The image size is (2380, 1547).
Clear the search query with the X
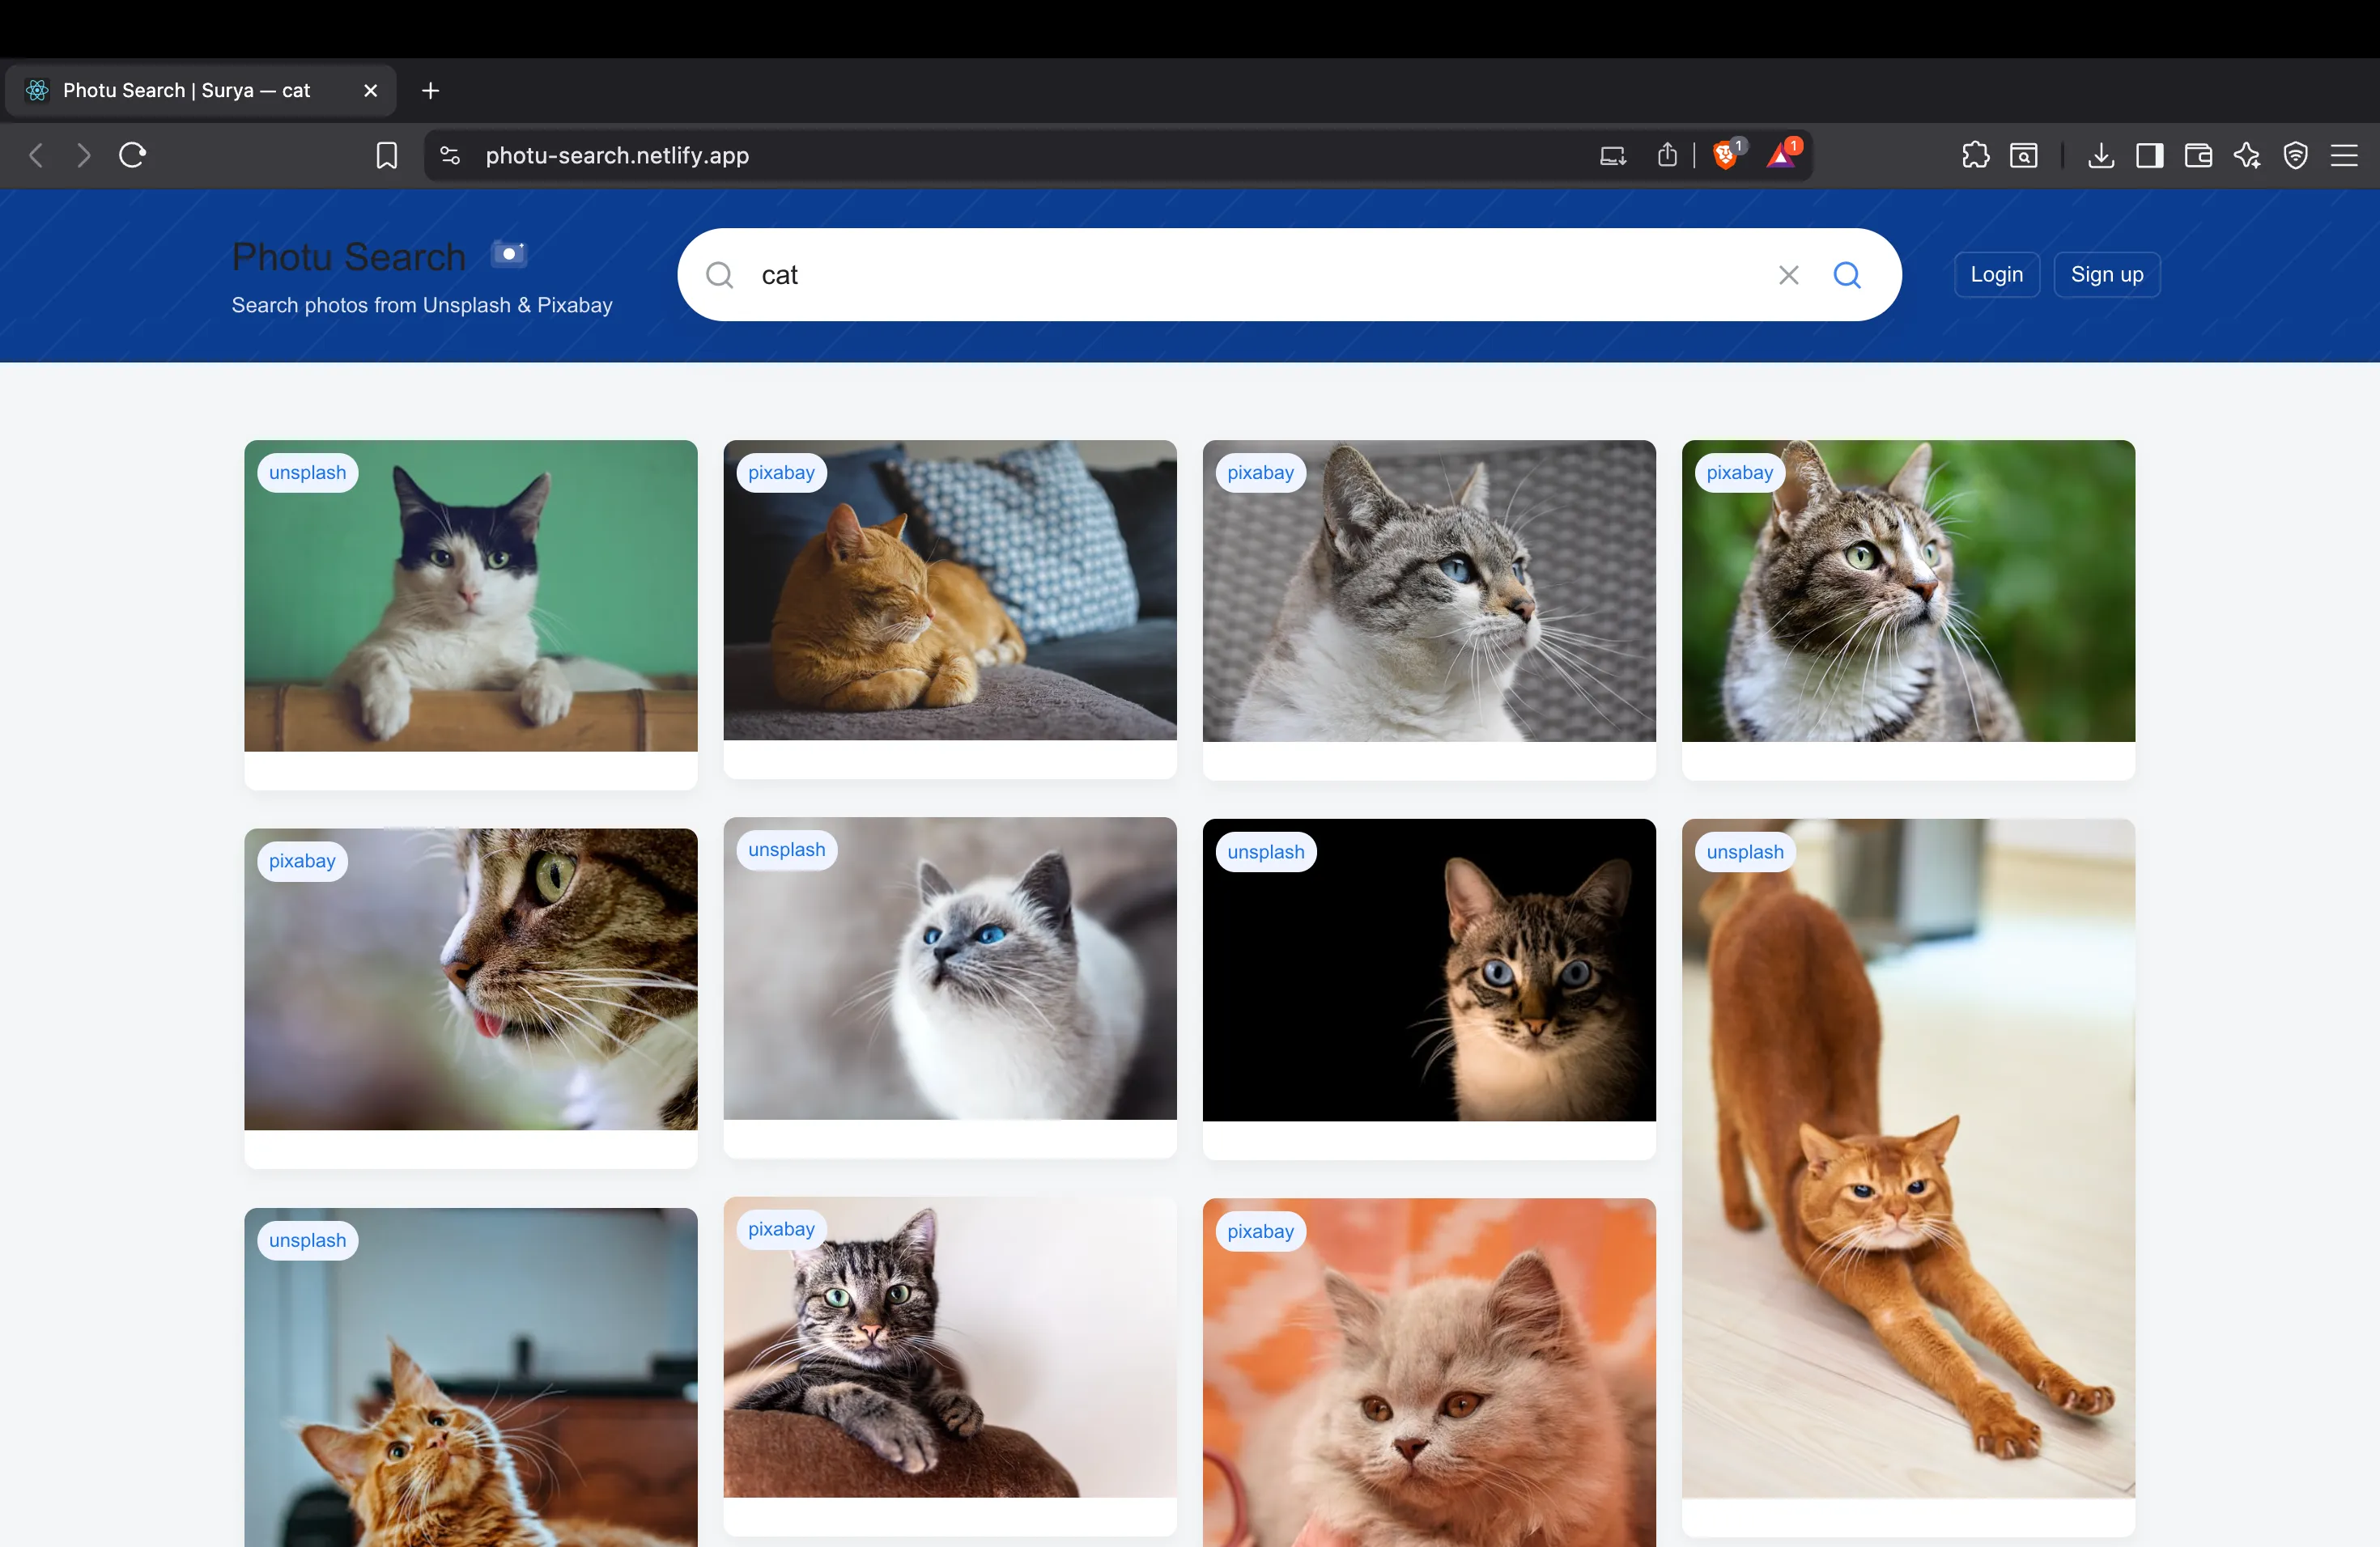[x=1789, y=275]
